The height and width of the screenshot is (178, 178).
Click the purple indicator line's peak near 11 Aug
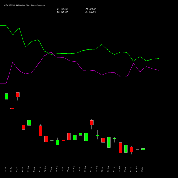(x=51, y=52)
